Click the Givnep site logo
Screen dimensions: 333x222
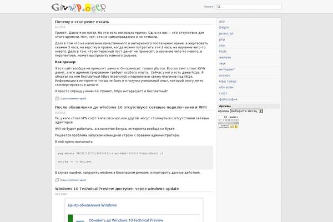tap(79, 8)
